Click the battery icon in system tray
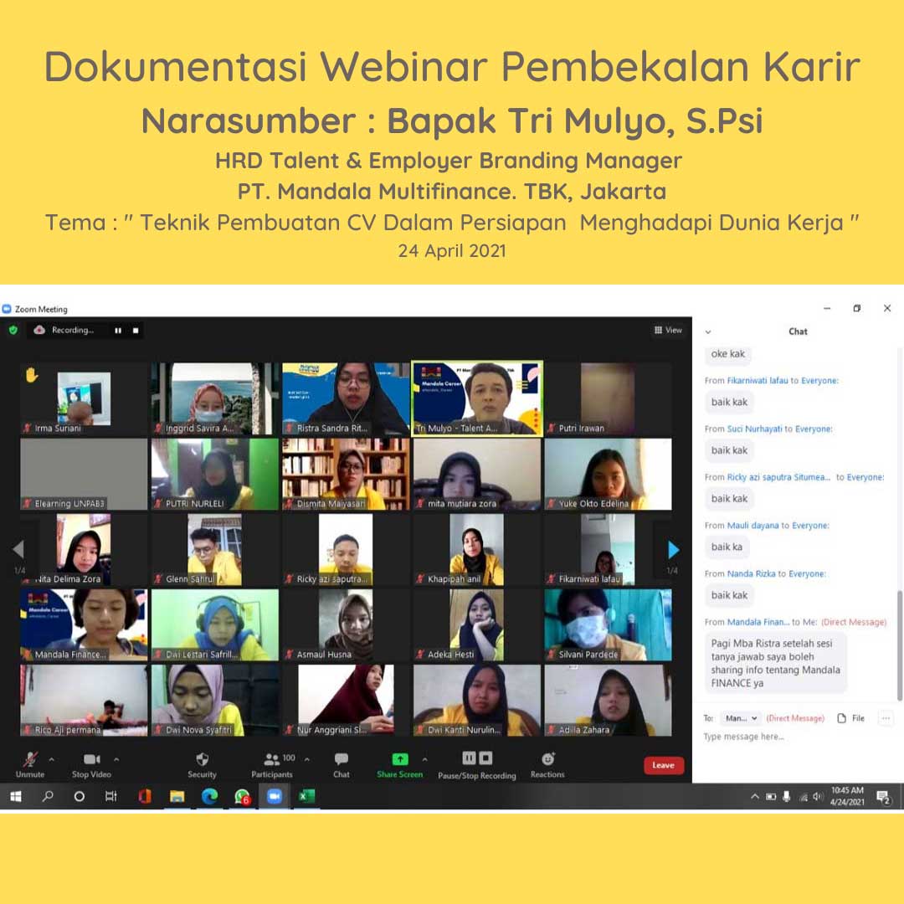The height and width of the screenshot is (904, 904). tap(771, 797)
